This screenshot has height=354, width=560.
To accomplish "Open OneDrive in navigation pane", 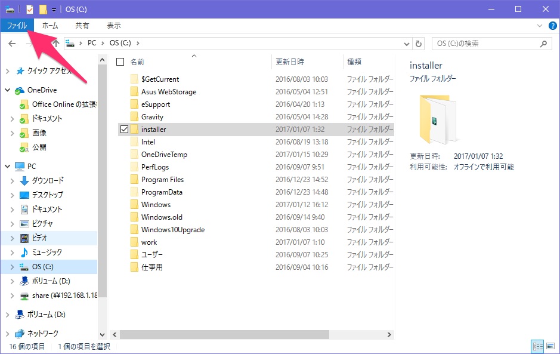I will click(42, 90).
